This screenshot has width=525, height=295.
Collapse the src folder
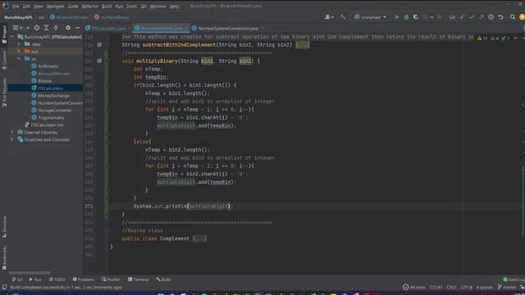click(19, 59)
